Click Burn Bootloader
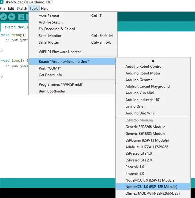Screen dimensions: 195x198 [73, 91]
